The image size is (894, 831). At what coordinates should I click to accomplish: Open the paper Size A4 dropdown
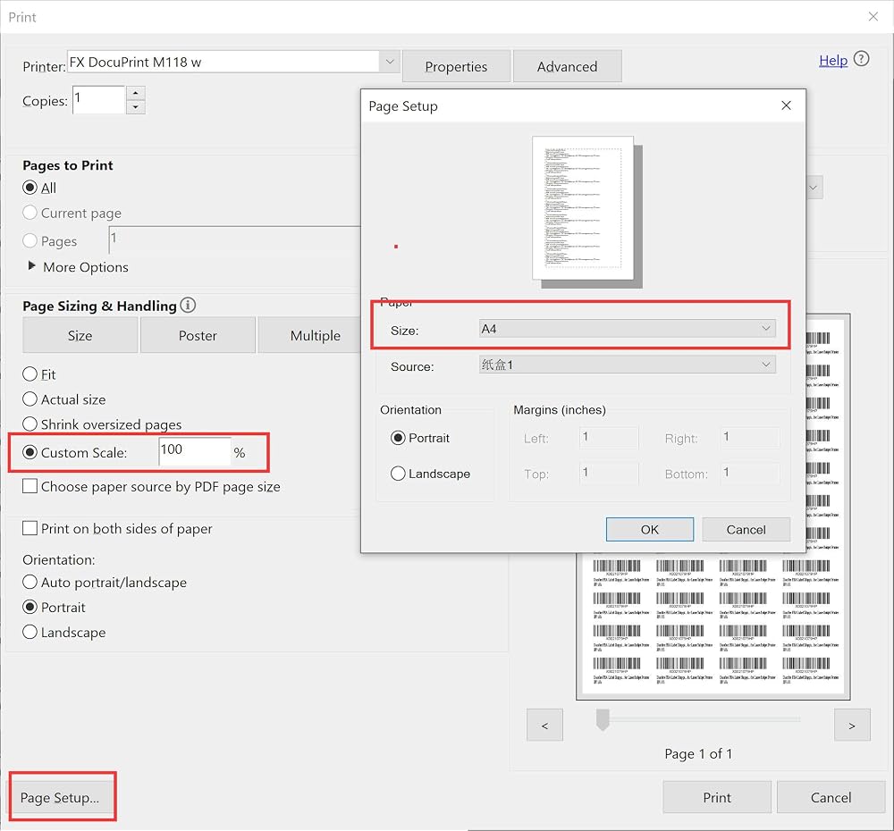[628, 329]
